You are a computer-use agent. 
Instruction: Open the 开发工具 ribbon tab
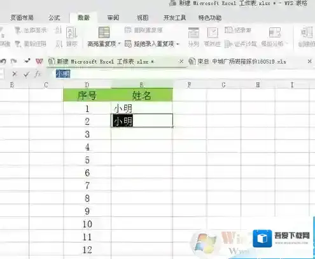pos(174,18)
